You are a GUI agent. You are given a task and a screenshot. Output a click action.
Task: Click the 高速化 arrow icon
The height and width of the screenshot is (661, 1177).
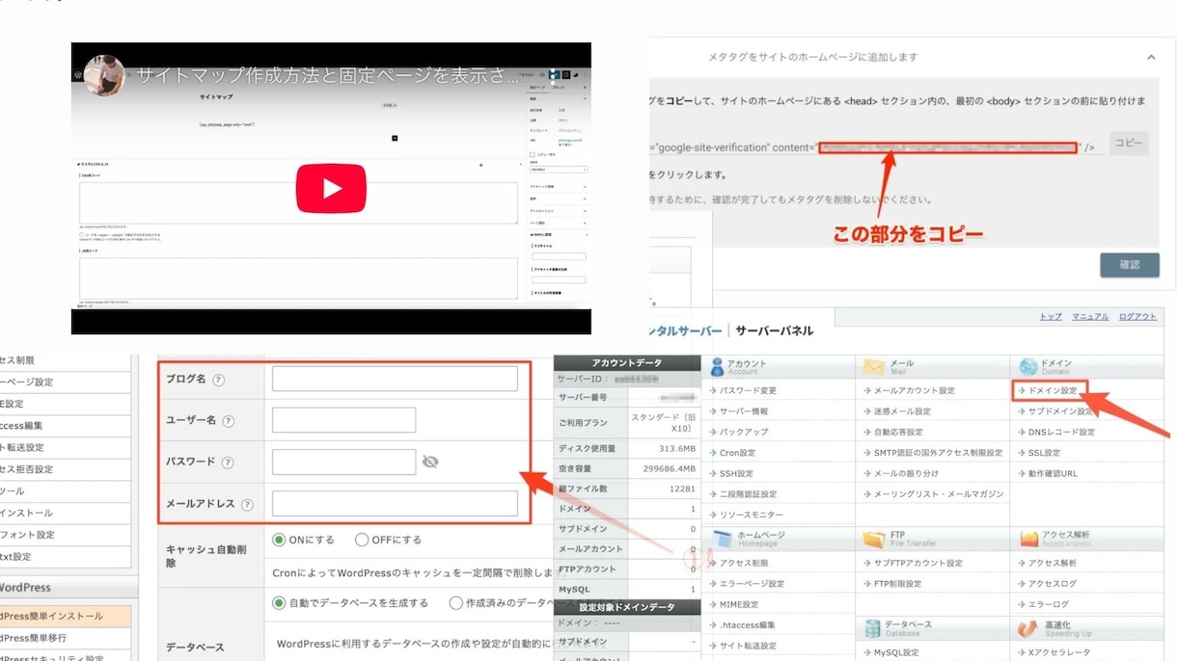point(1027,629)
